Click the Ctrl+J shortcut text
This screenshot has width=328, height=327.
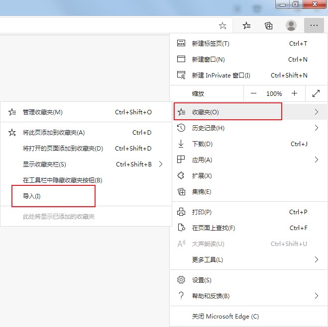pyautogui.click(x=299, y=144)
